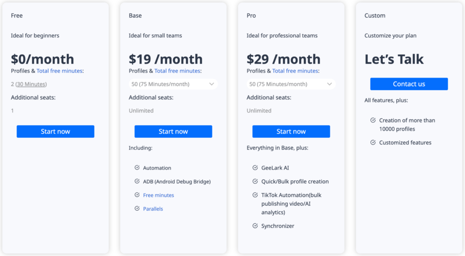Screen dimensions: 465x256
Task: Click the check icon beside TikTok Automation
Action: pyautogui.click(x=255, y=195)
